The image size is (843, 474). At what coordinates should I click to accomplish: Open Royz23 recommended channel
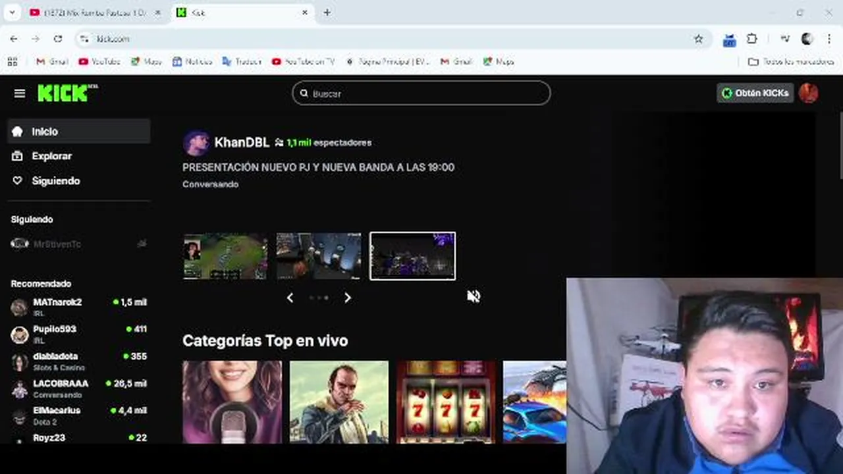[x=79, y=438]
